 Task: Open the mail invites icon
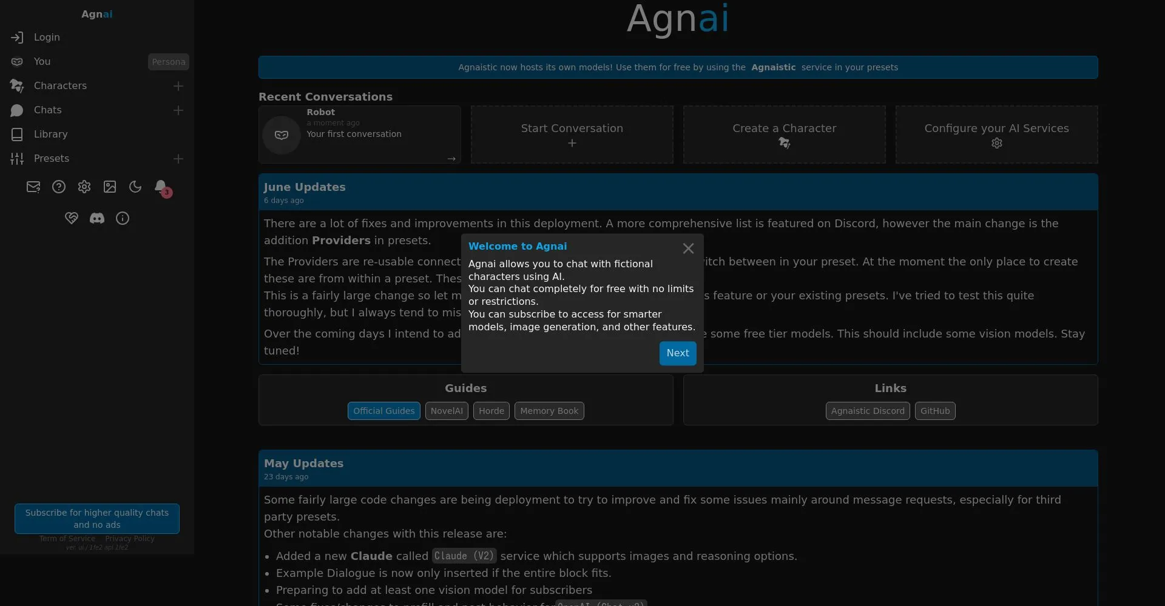[33, 187]
